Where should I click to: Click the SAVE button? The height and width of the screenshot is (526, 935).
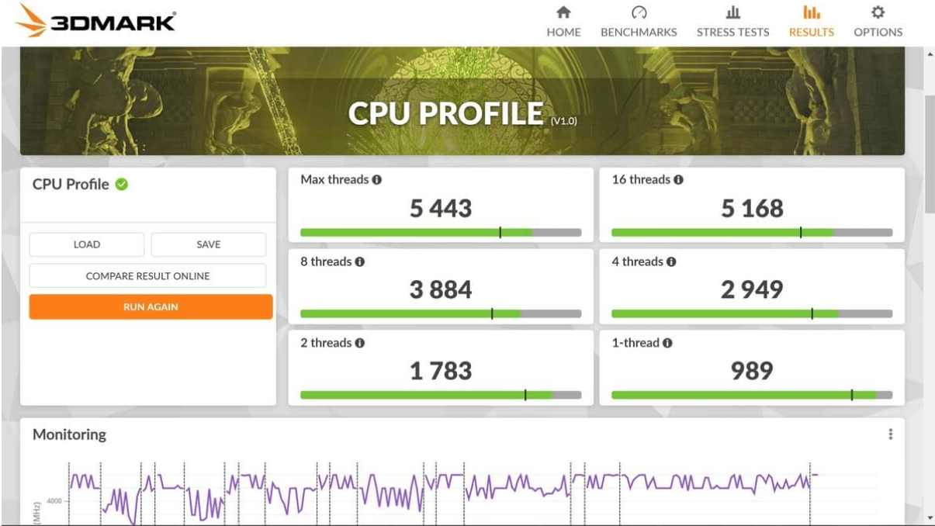[x=209, y=244]
